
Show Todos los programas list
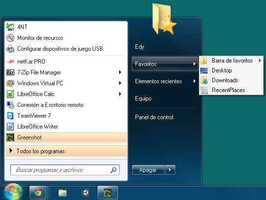(66, 151)
